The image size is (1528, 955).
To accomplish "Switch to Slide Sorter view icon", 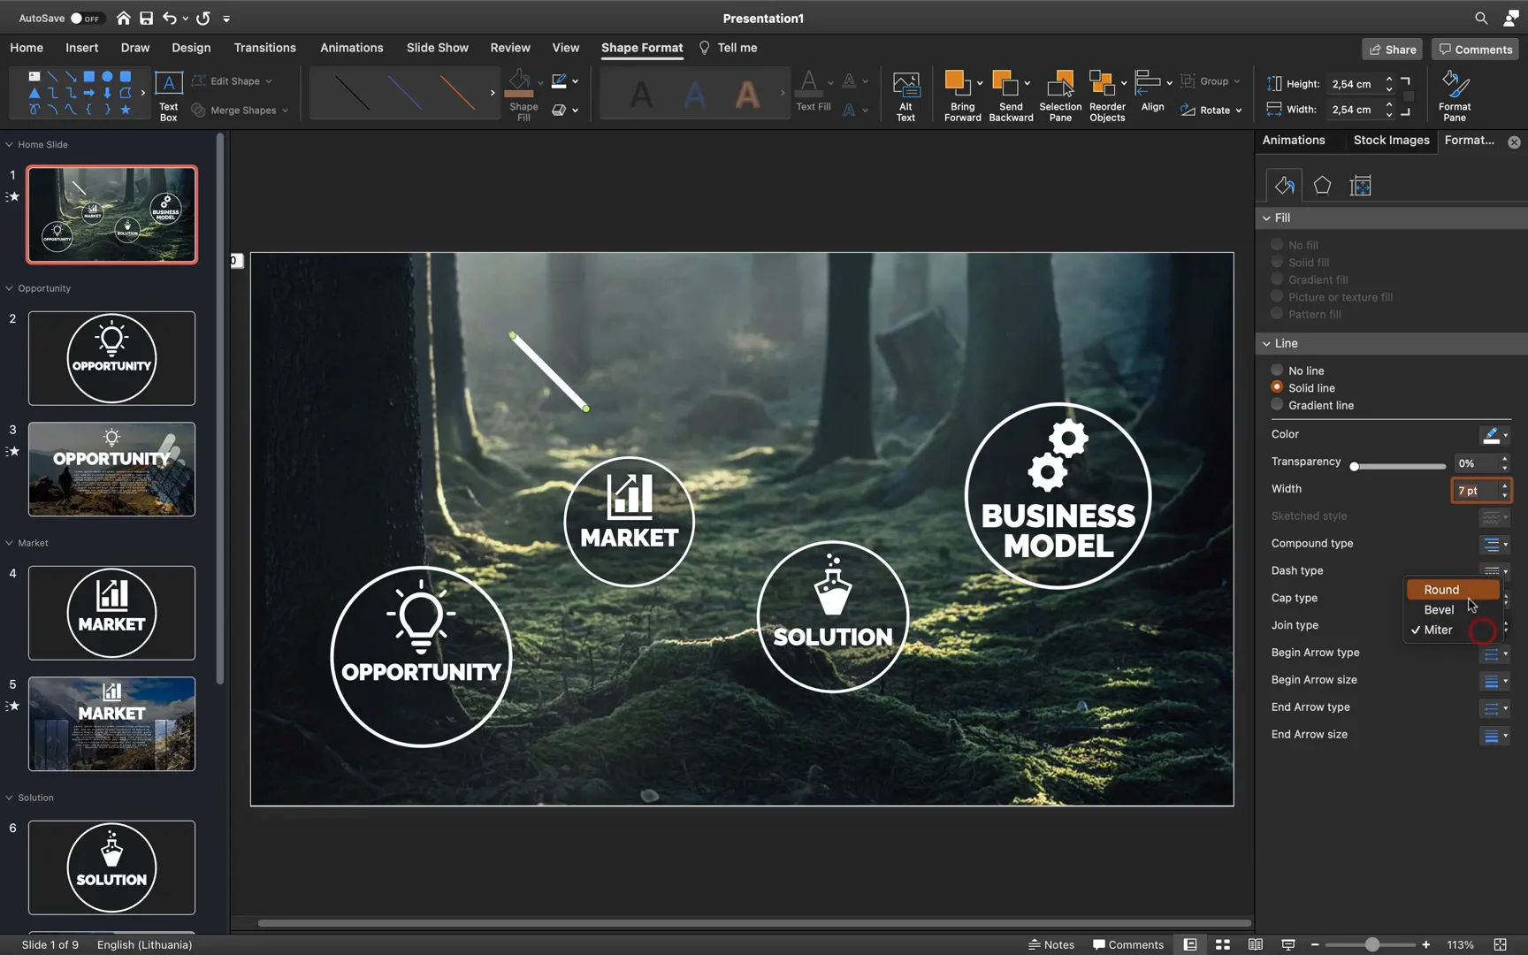I will 1222,944.
